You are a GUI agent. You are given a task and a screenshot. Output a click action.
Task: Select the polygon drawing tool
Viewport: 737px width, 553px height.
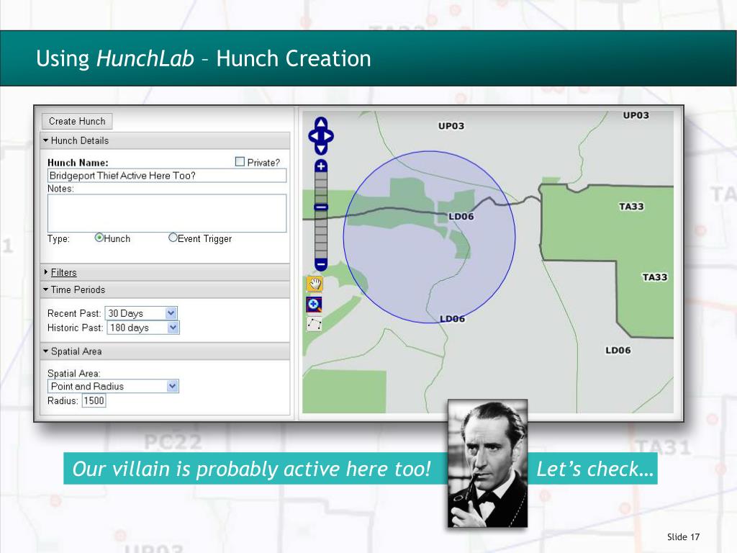click(315, 324)
